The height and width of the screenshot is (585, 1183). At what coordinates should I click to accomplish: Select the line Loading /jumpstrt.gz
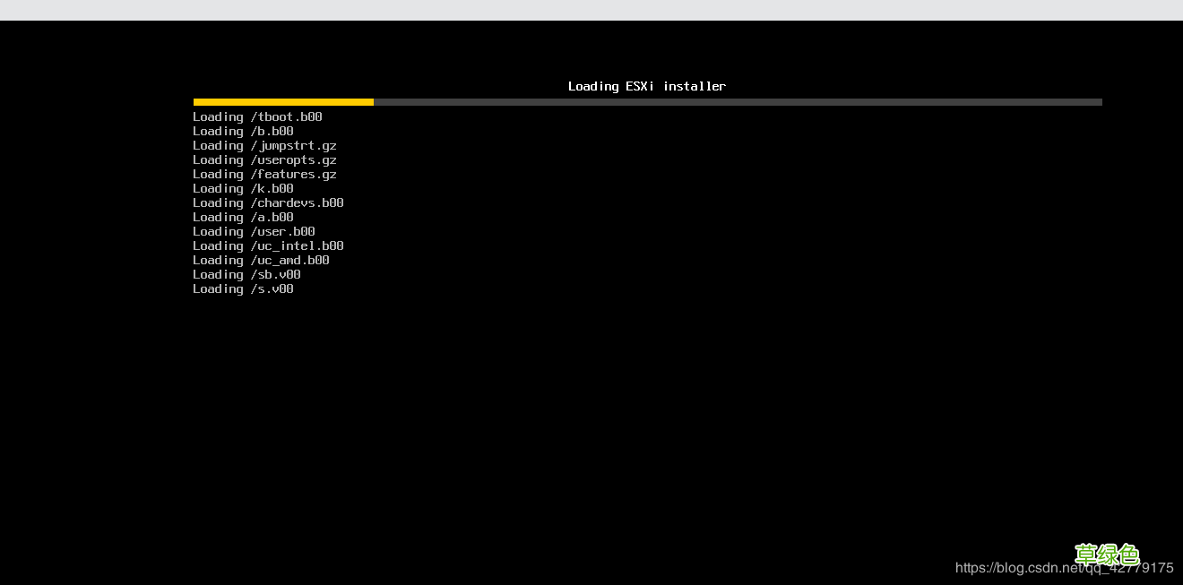[264, 145]
